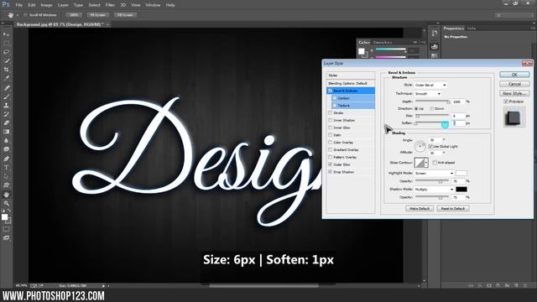Enable Scroll All Windows checkbox

pyautogui.click(x=25, y=15)
